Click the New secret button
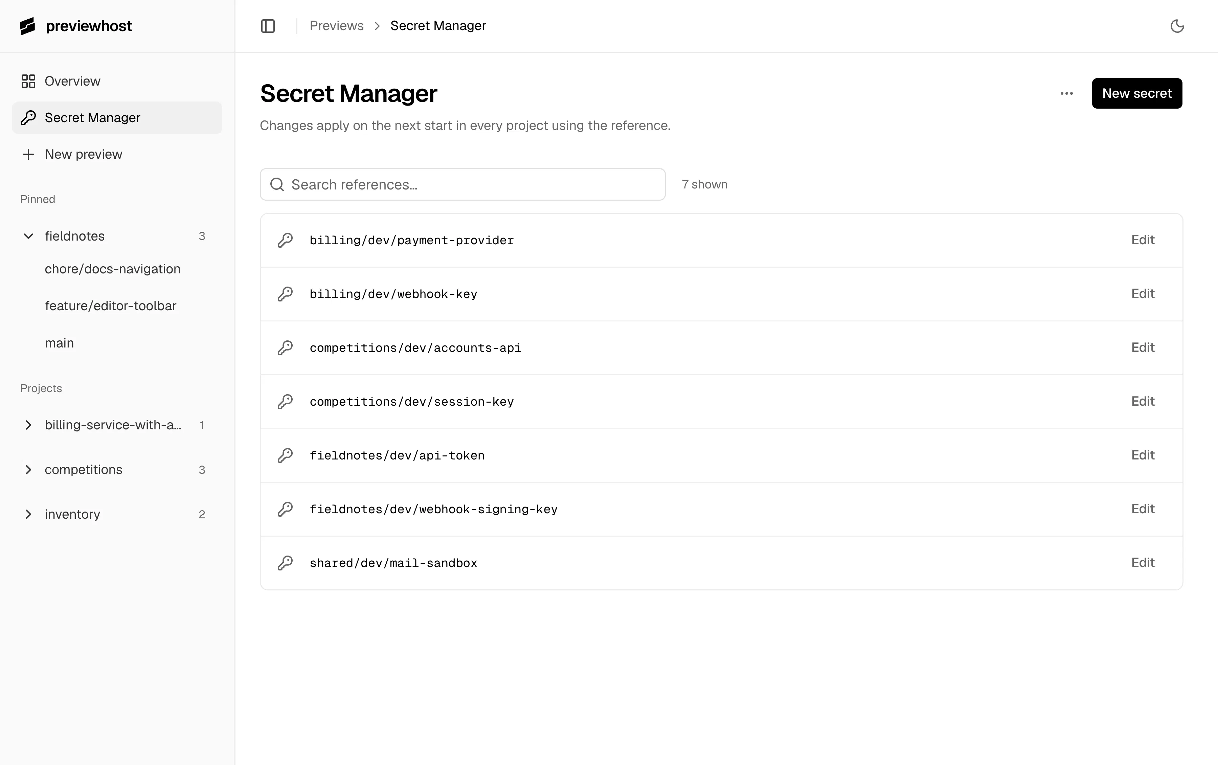This screenshot has height=765, width=1218. pos(1136,94)
